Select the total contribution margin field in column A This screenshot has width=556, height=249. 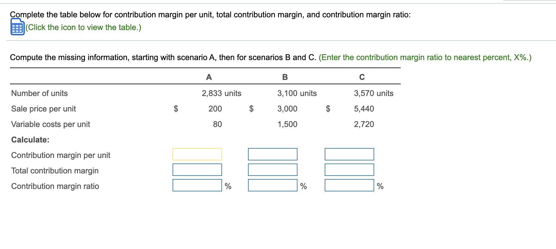coord(197,170)
